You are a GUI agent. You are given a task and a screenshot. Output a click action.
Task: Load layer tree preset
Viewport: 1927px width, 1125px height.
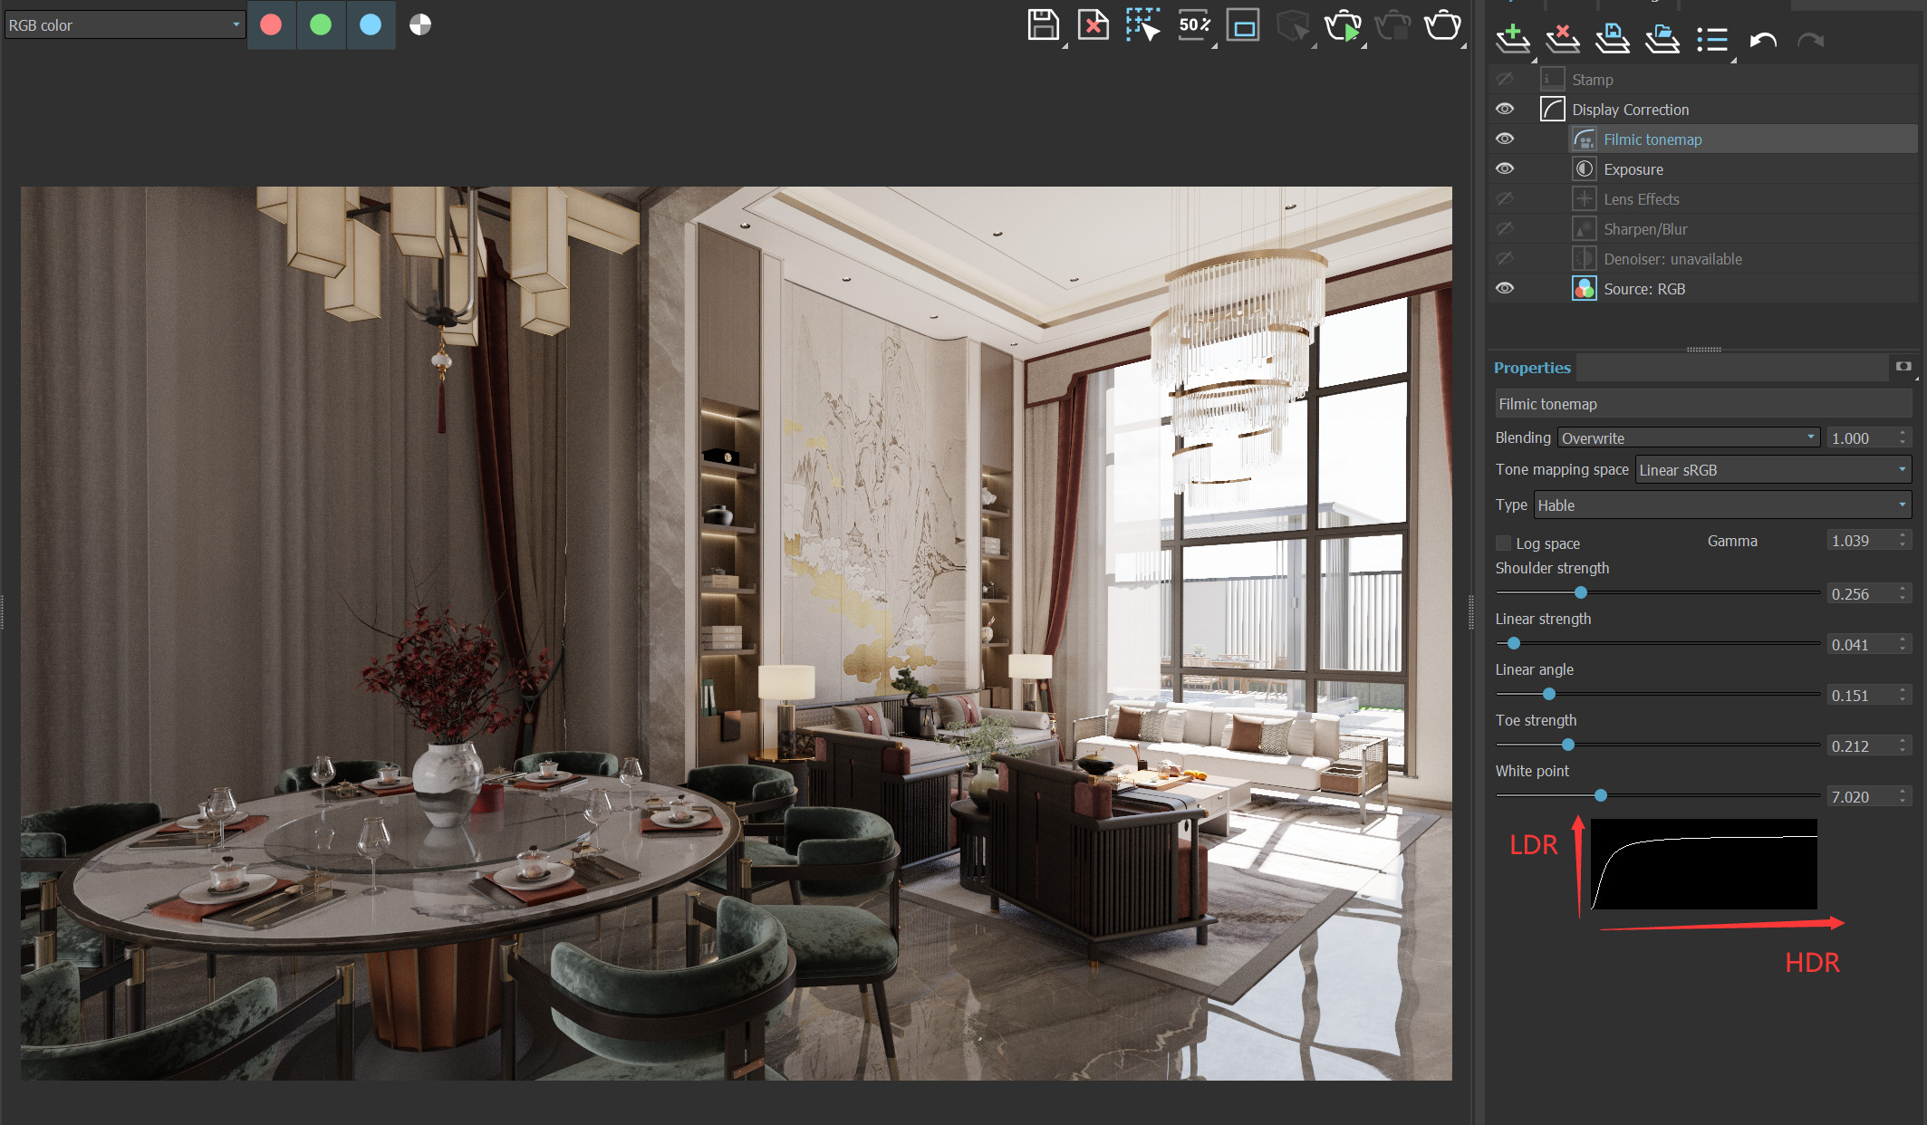[1662, 39]
